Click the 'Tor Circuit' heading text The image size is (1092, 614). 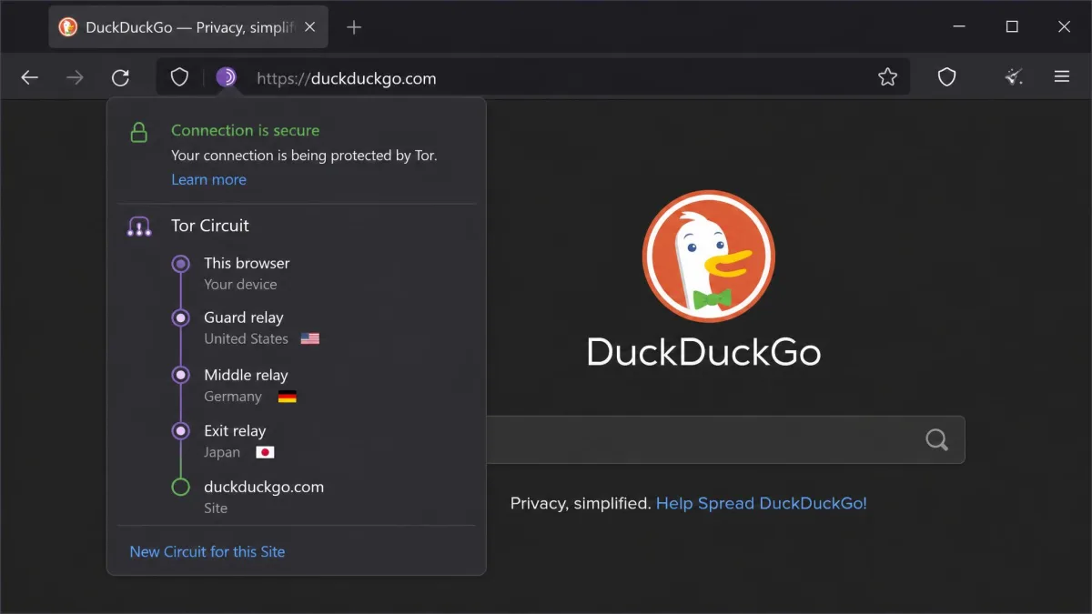click(x=210, y=226)
